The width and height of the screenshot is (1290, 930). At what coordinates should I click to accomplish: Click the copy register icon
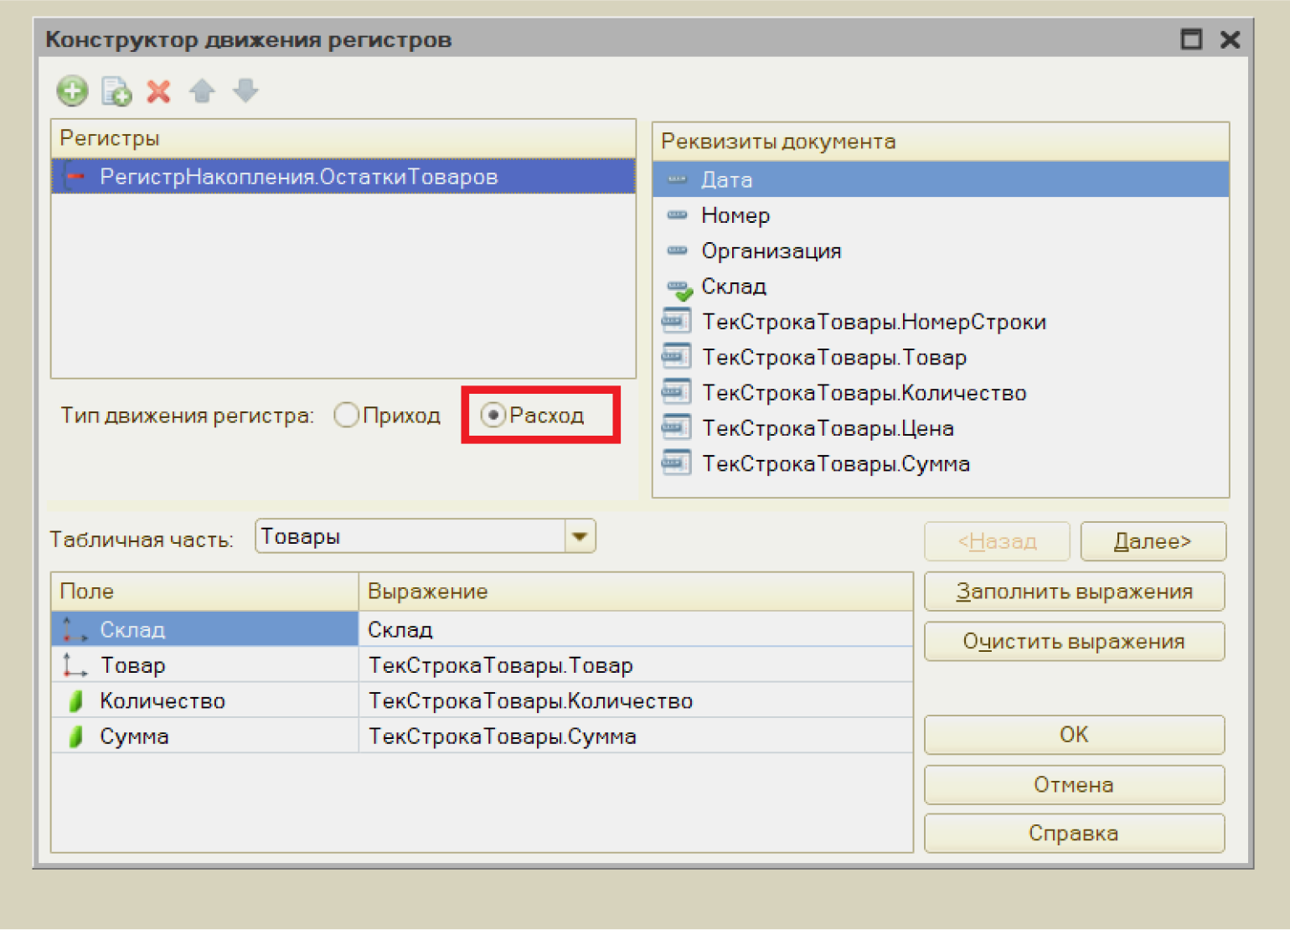pos(116,90)
